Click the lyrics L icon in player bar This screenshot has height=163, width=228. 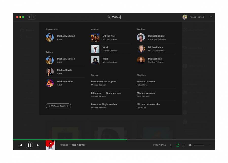[171, 145]
